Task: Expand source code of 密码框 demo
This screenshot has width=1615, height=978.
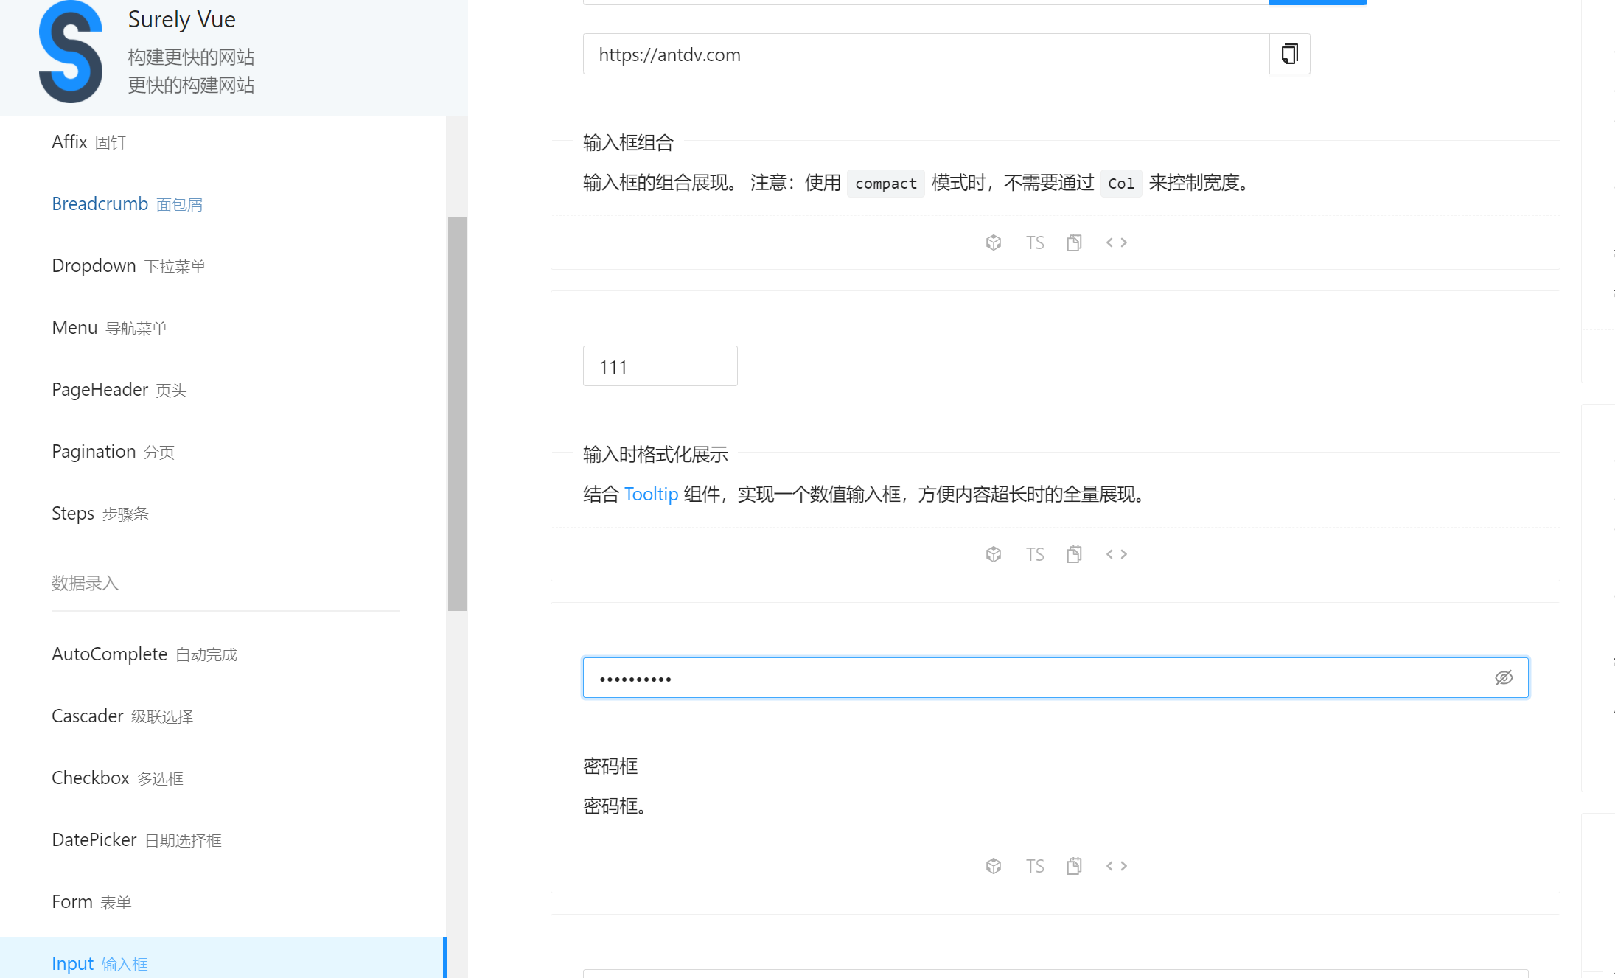Action: pyautogui.click(x=1115, y=865)
